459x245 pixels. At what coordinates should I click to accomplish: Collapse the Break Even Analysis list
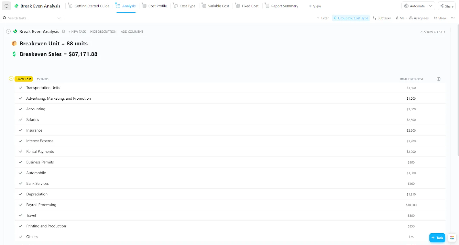coord(8,32)
